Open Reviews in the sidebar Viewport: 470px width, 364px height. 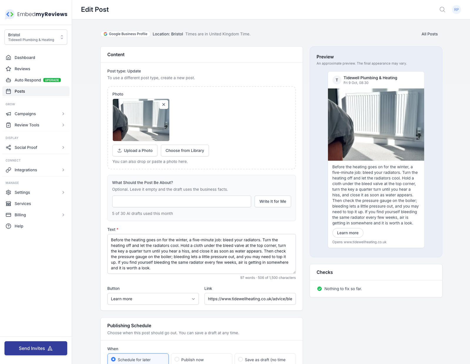pyautogui.click(x=36, y=69)
